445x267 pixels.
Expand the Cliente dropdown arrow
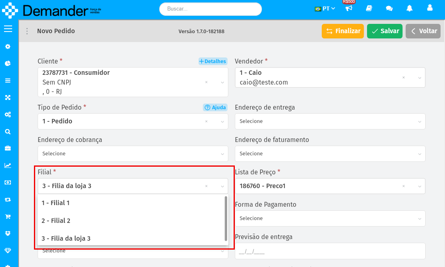tap(222, 83)
